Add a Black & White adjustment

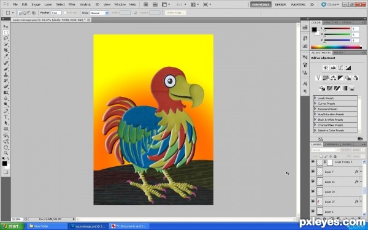click(x=340, y=78)
